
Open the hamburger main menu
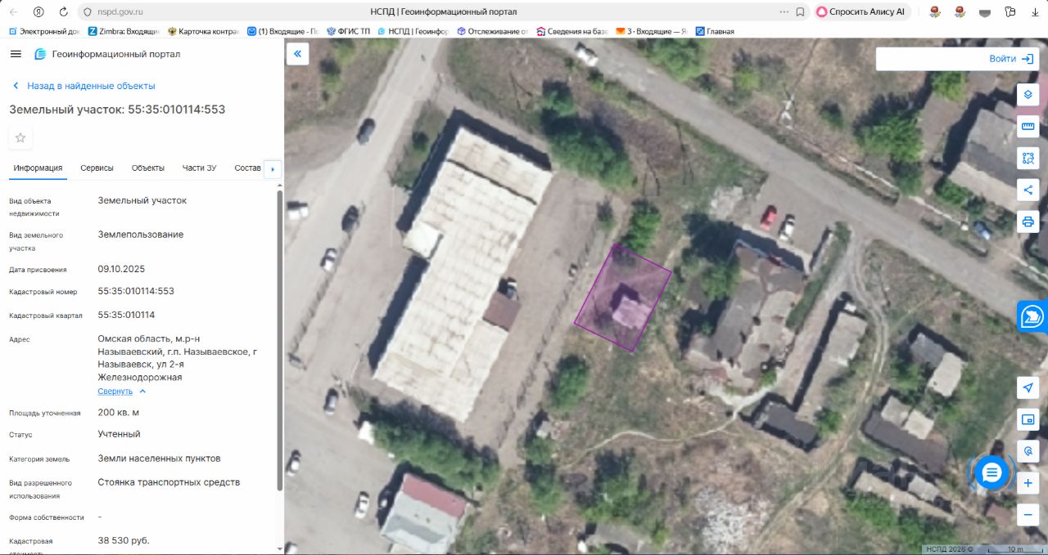[16, 54]
